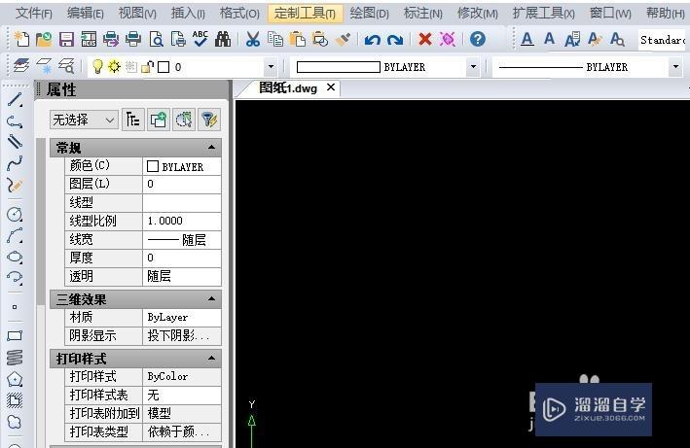Copy selection to clipboard
690x448 pixels.
click(275, 40)
